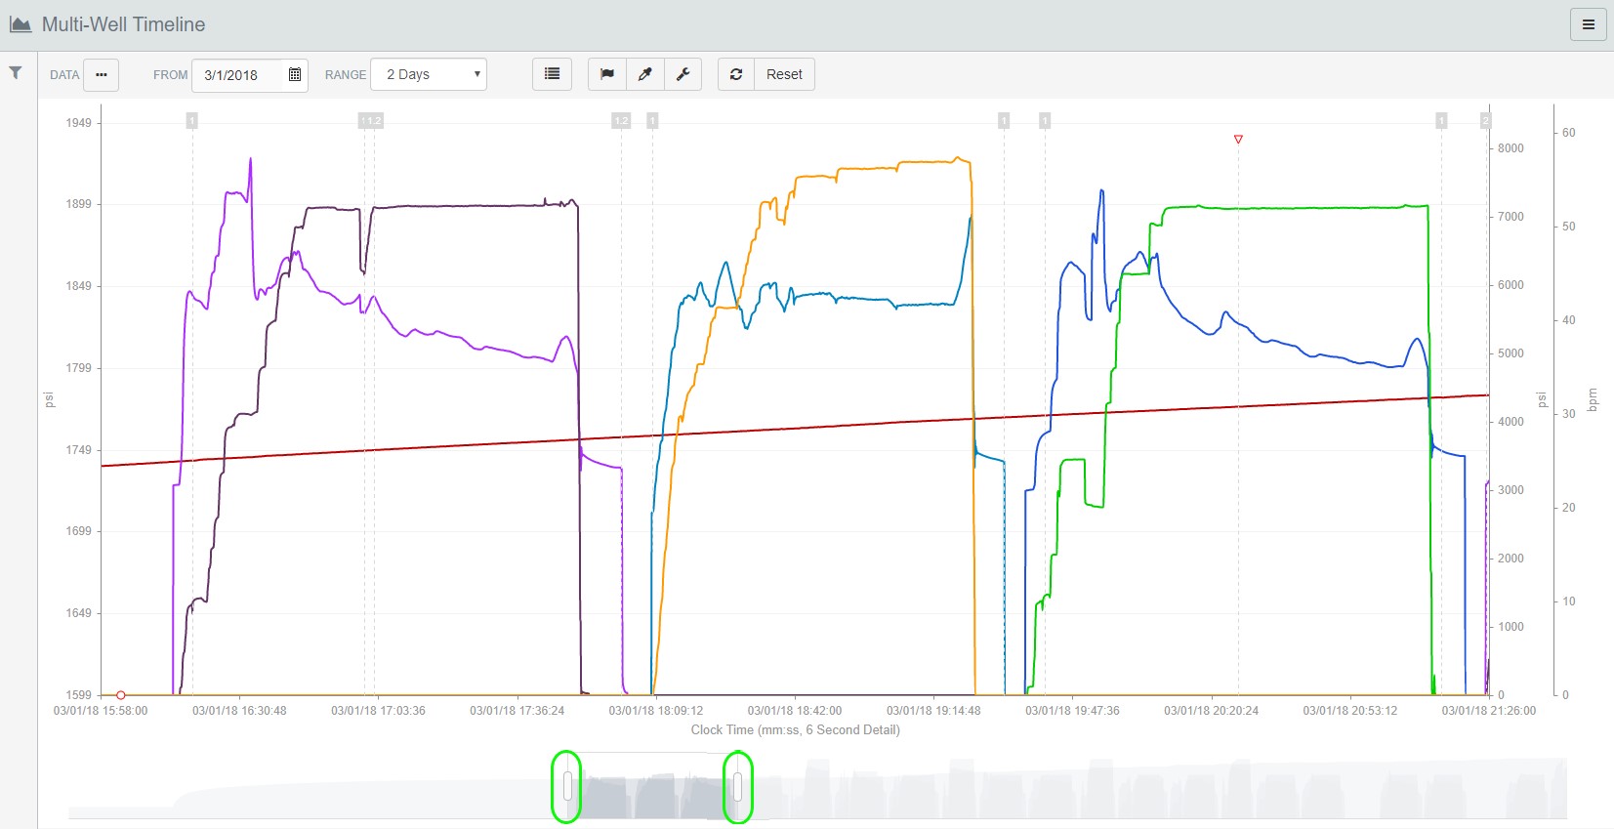Click the refresh arrows icon
The image size is (1614, 829).
tap(736, 75)
